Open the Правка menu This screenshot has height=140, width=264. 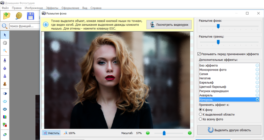click(17, 8)
